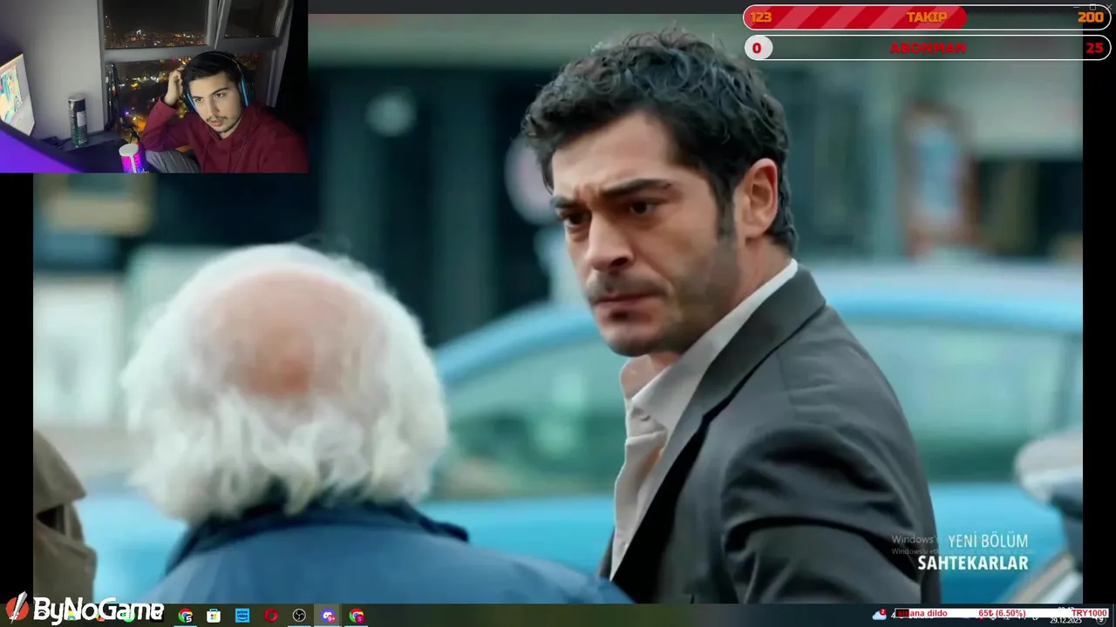Click the ABONMAN subscriber goal bar
The width and height of the screenshot is (1116, 627).
(927, 48)
